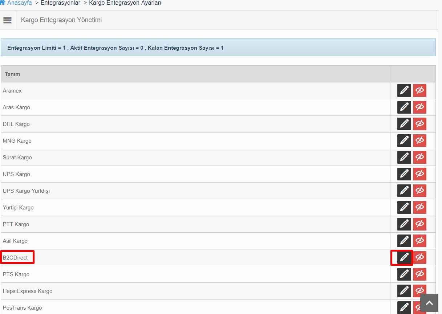Toggle visibility of Aramex integration
This screenshot has height=314, width=442.
click(419, 91)
